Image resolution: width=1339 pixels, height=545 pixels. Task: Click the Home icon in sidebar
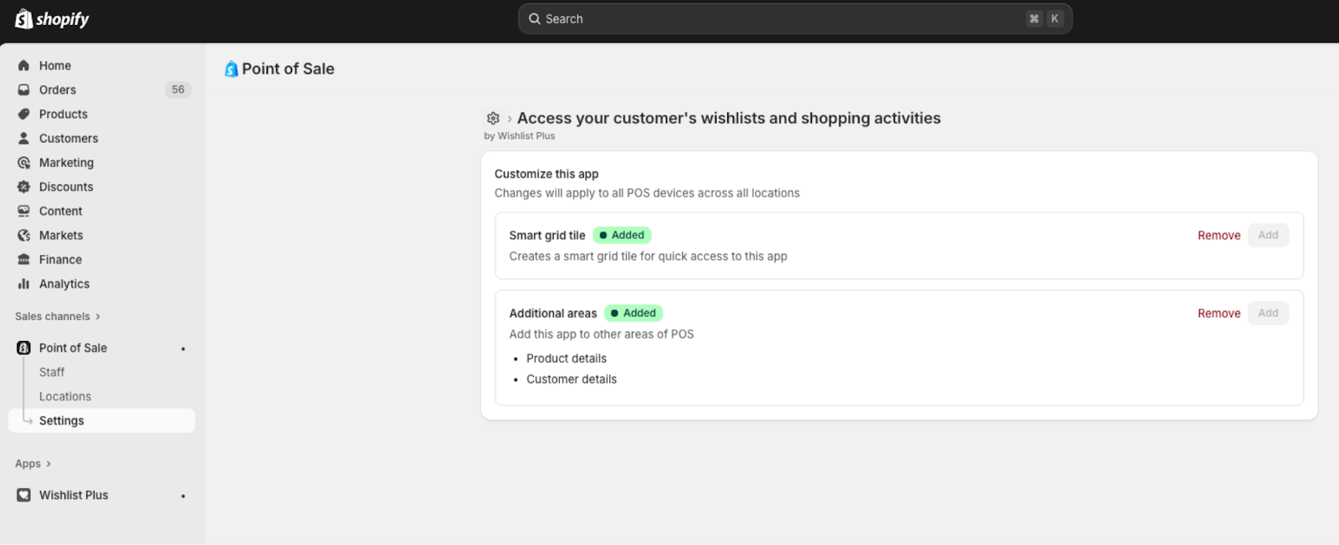(x=23, y=65)
